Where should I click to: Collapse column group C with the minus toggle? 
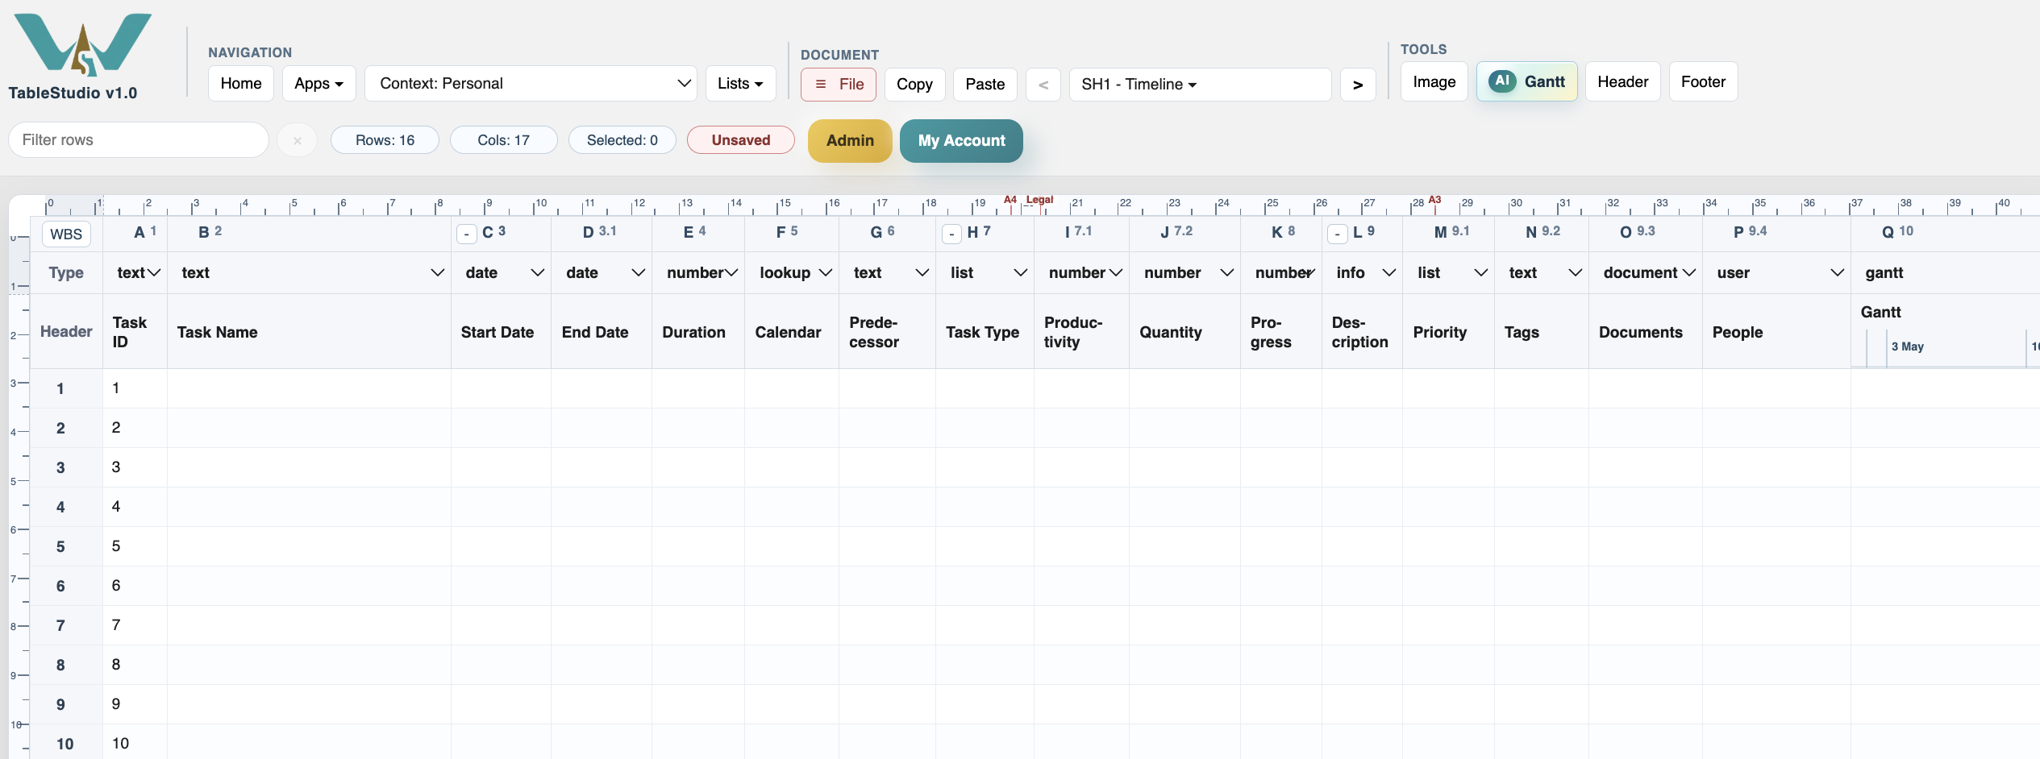coord(467,234)
